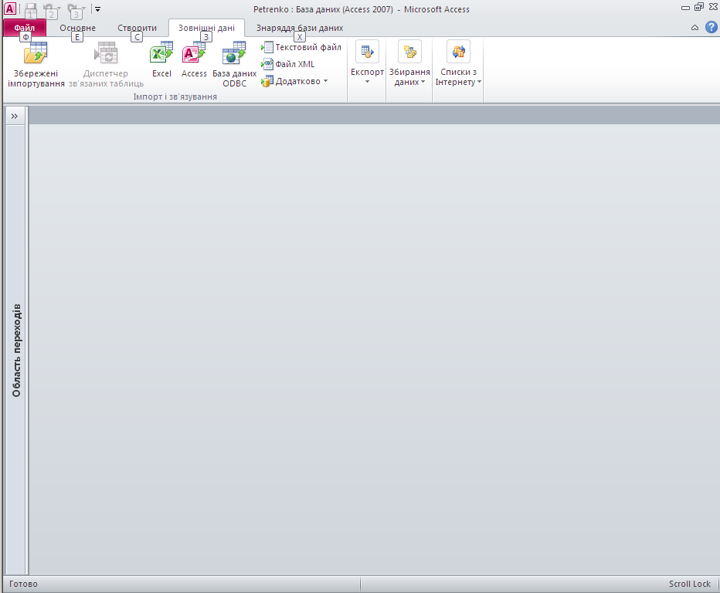
Task: Open the Файл tab
Action: (25, 28)
